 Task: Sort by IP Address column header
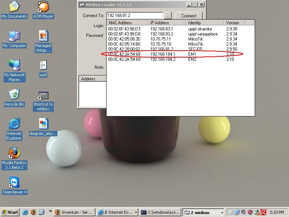[x=167, y=23]
